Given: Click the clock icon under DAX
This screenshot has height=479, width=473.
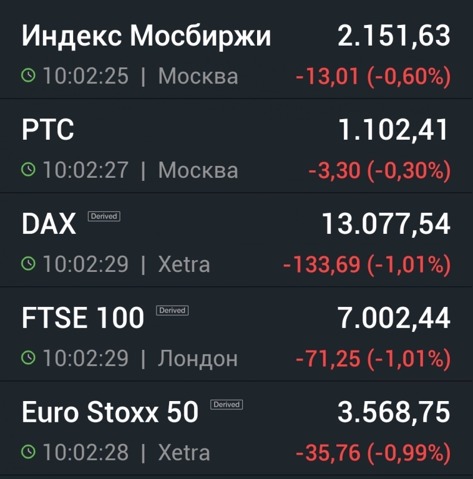Looking at the screenshot, I should point(29,264).
